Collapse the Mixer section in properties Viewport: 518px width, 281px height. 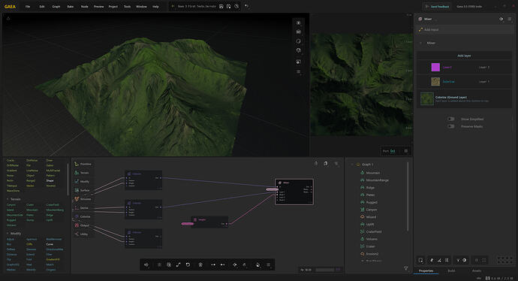pyautogui.click(x=420, y=43)
